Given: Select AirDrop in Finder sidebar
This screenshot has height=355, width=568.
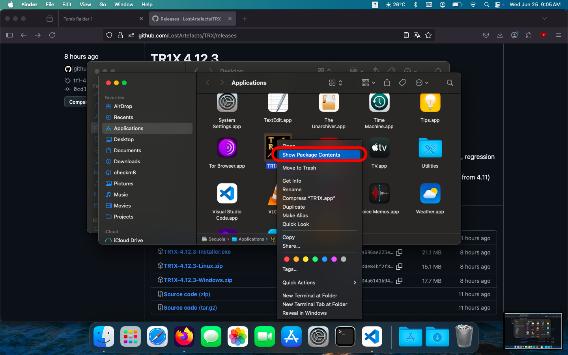Looking at the screenshot, I should (147, 106).
